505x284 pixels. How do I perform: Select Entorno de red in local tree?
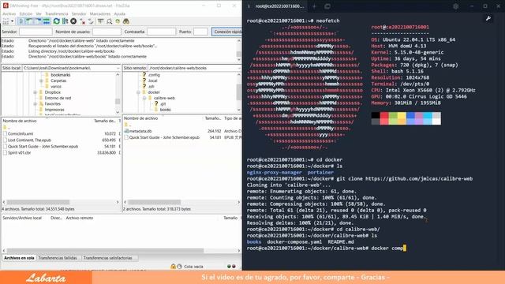(x=58, y=98)
